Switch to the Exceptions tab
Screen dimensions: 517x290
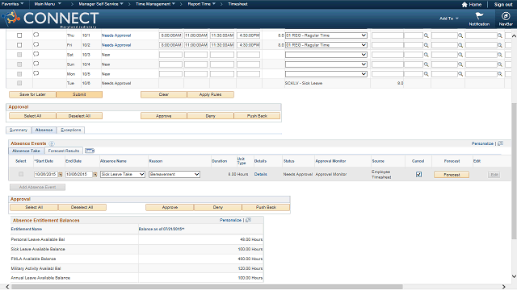(x=71, y=130)
